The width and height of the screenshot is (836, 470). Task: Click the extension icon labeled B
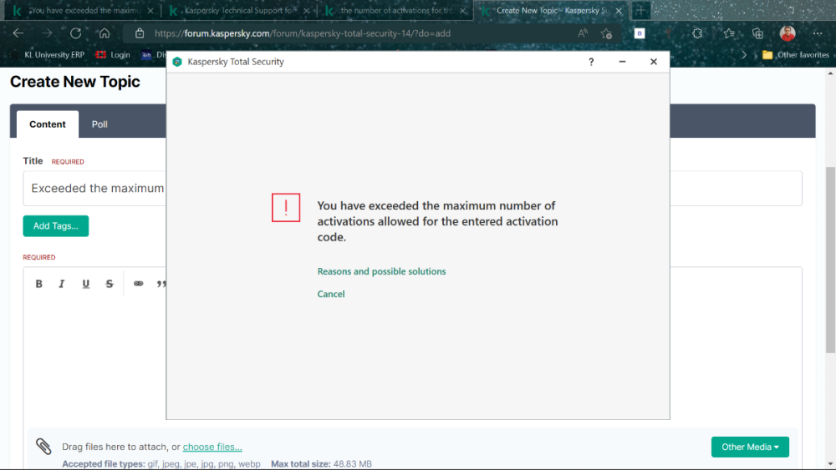pyautogui.click(x=640, y=33)
